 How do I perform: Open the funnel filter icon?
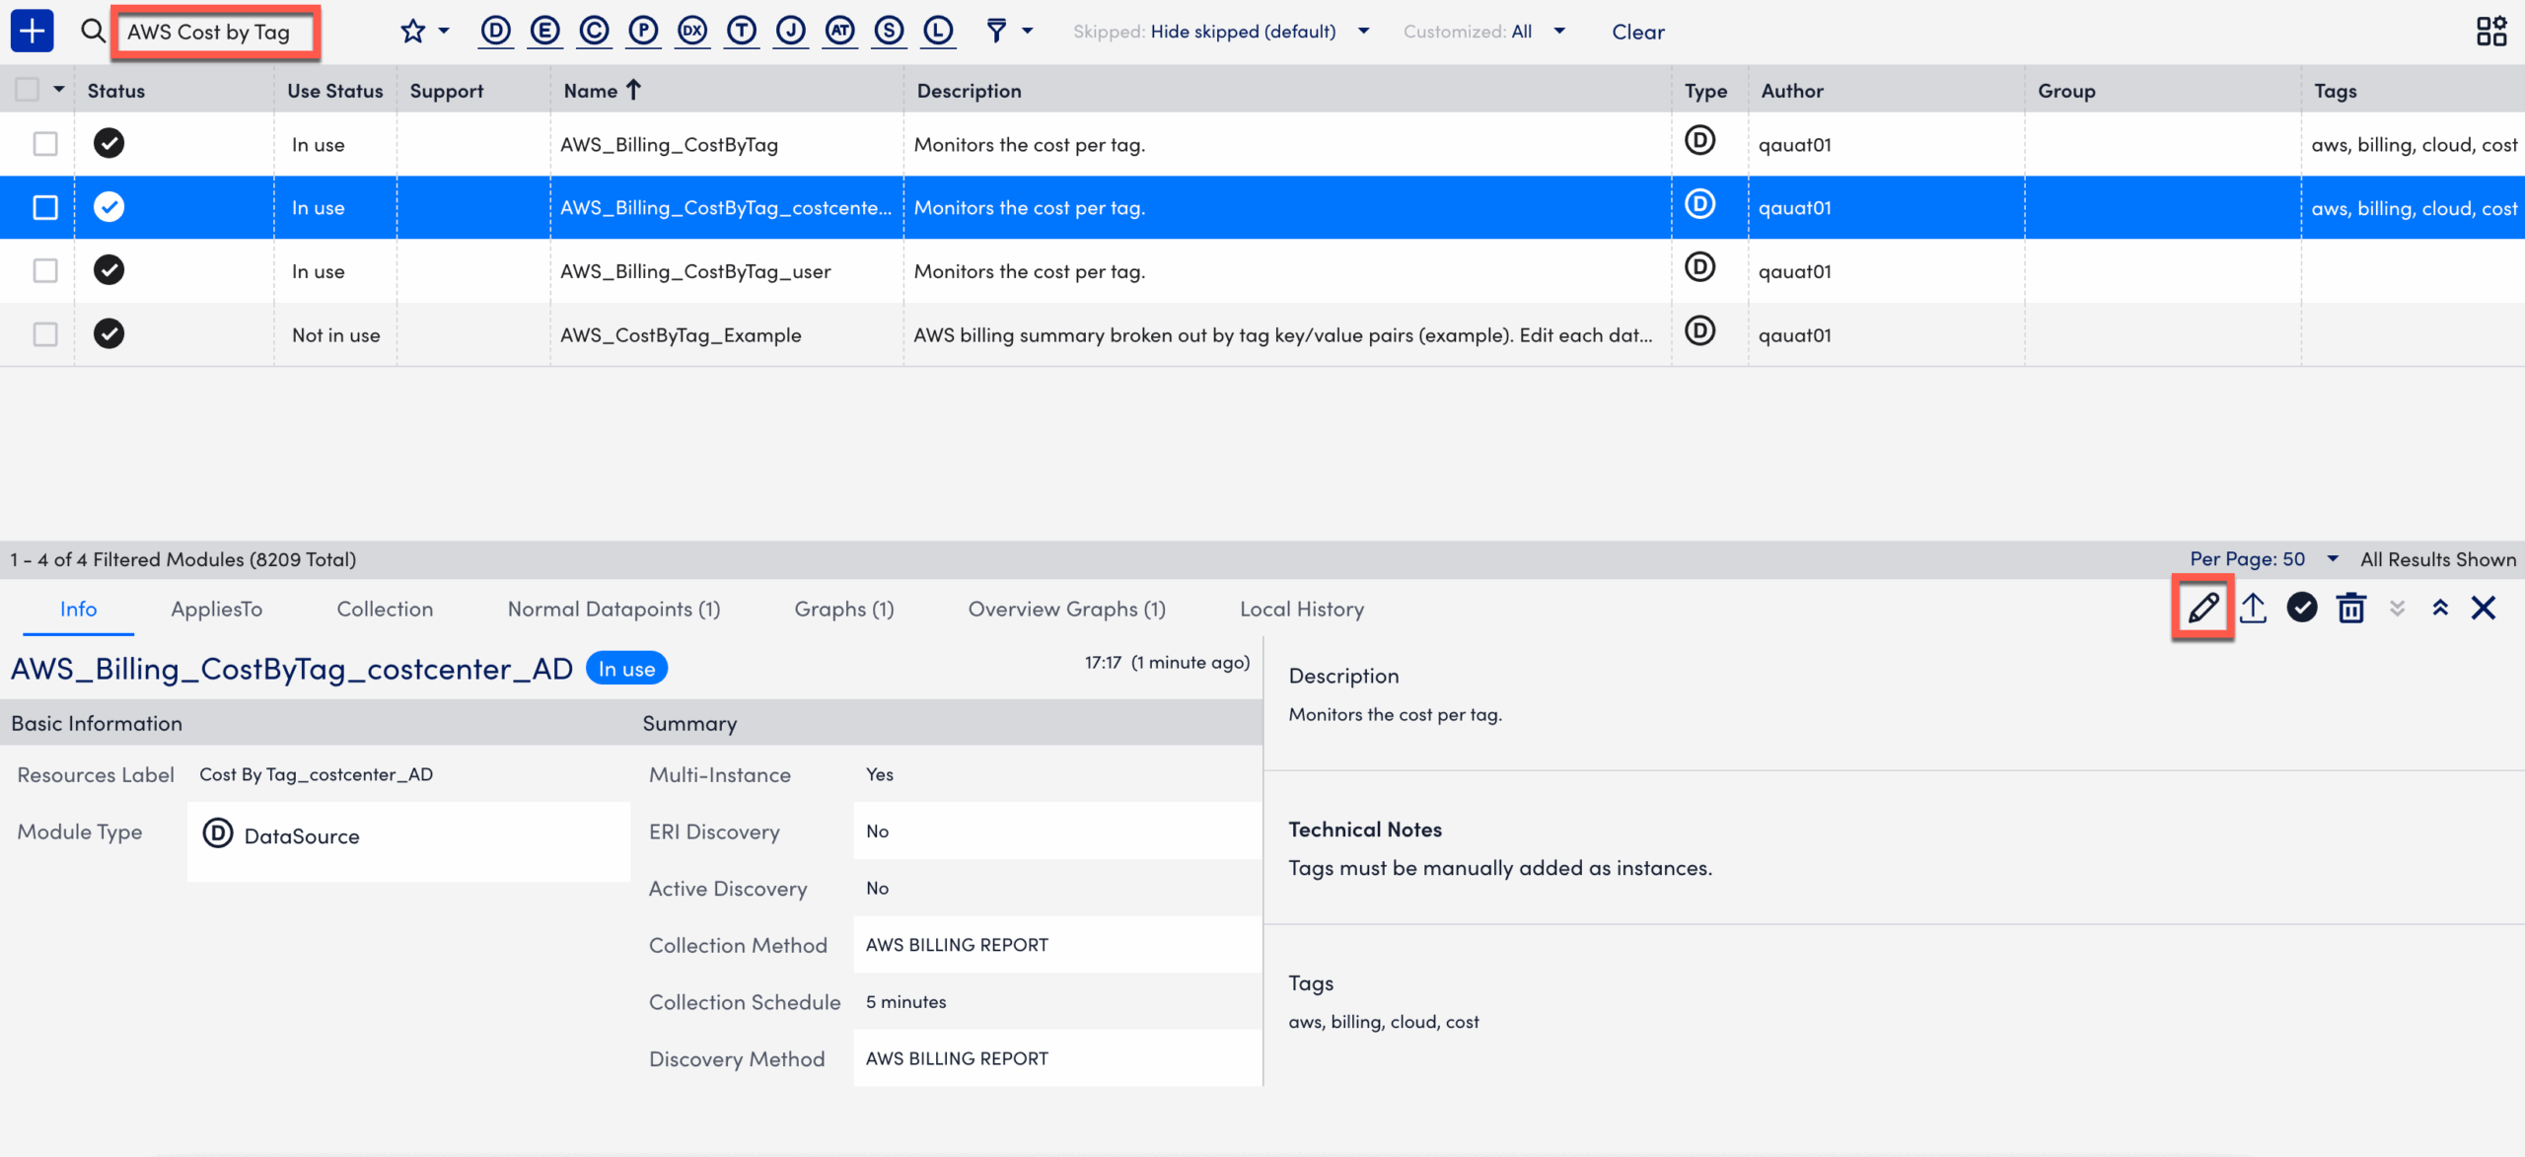point(996,31)
